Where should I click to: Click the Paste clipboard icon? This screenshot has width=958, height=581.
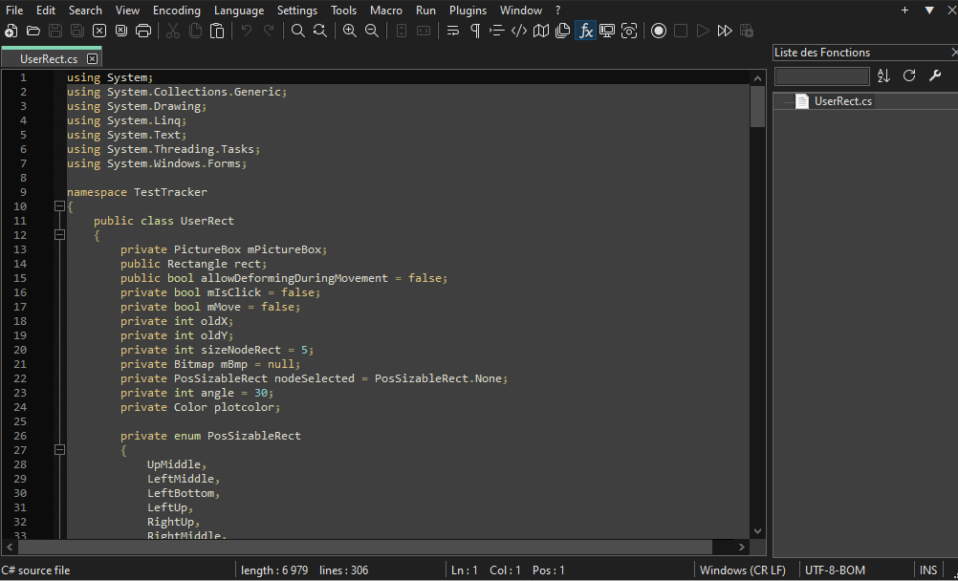217,31
